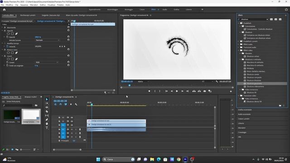Screen dimensions: 290x163
Task: Switch to Colore workspace tab
Action: click(142, 10)
